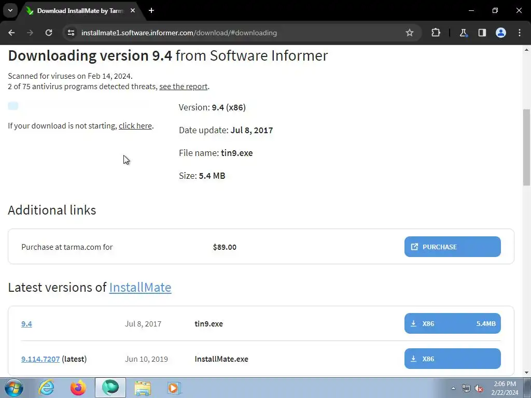Click the Additional links heading
Viewport: 531px width, 398px height.
pos(52,210)
